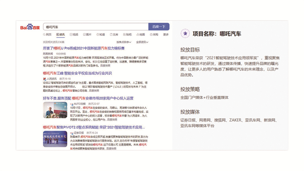
Task: Expand the 全部资讯 filter dropdown
Action: tap(142, 42)
